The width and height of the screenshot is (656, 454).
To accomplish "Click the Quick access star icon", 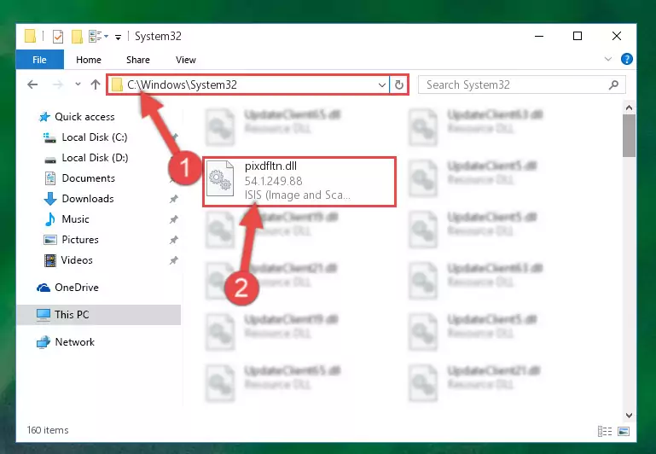I will (44, 117).
